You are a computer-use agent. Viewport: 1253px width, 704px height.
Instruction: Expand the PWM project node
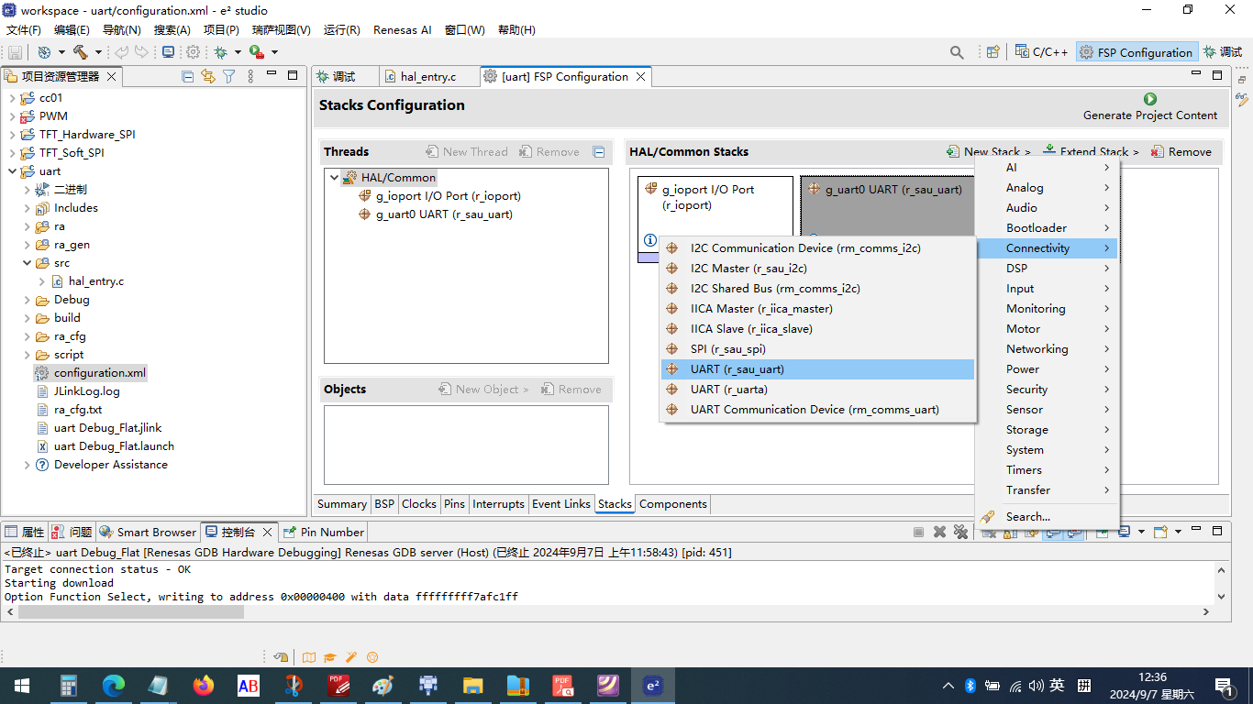pyautogui.click(x=12, y=116)
